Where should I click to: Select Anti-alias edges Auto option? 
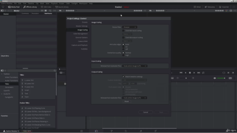(x=123, y=44)
